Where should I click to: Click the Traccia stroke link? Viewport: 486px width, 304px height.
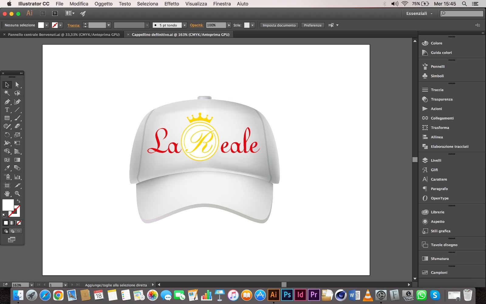click(x=74, y=26)
